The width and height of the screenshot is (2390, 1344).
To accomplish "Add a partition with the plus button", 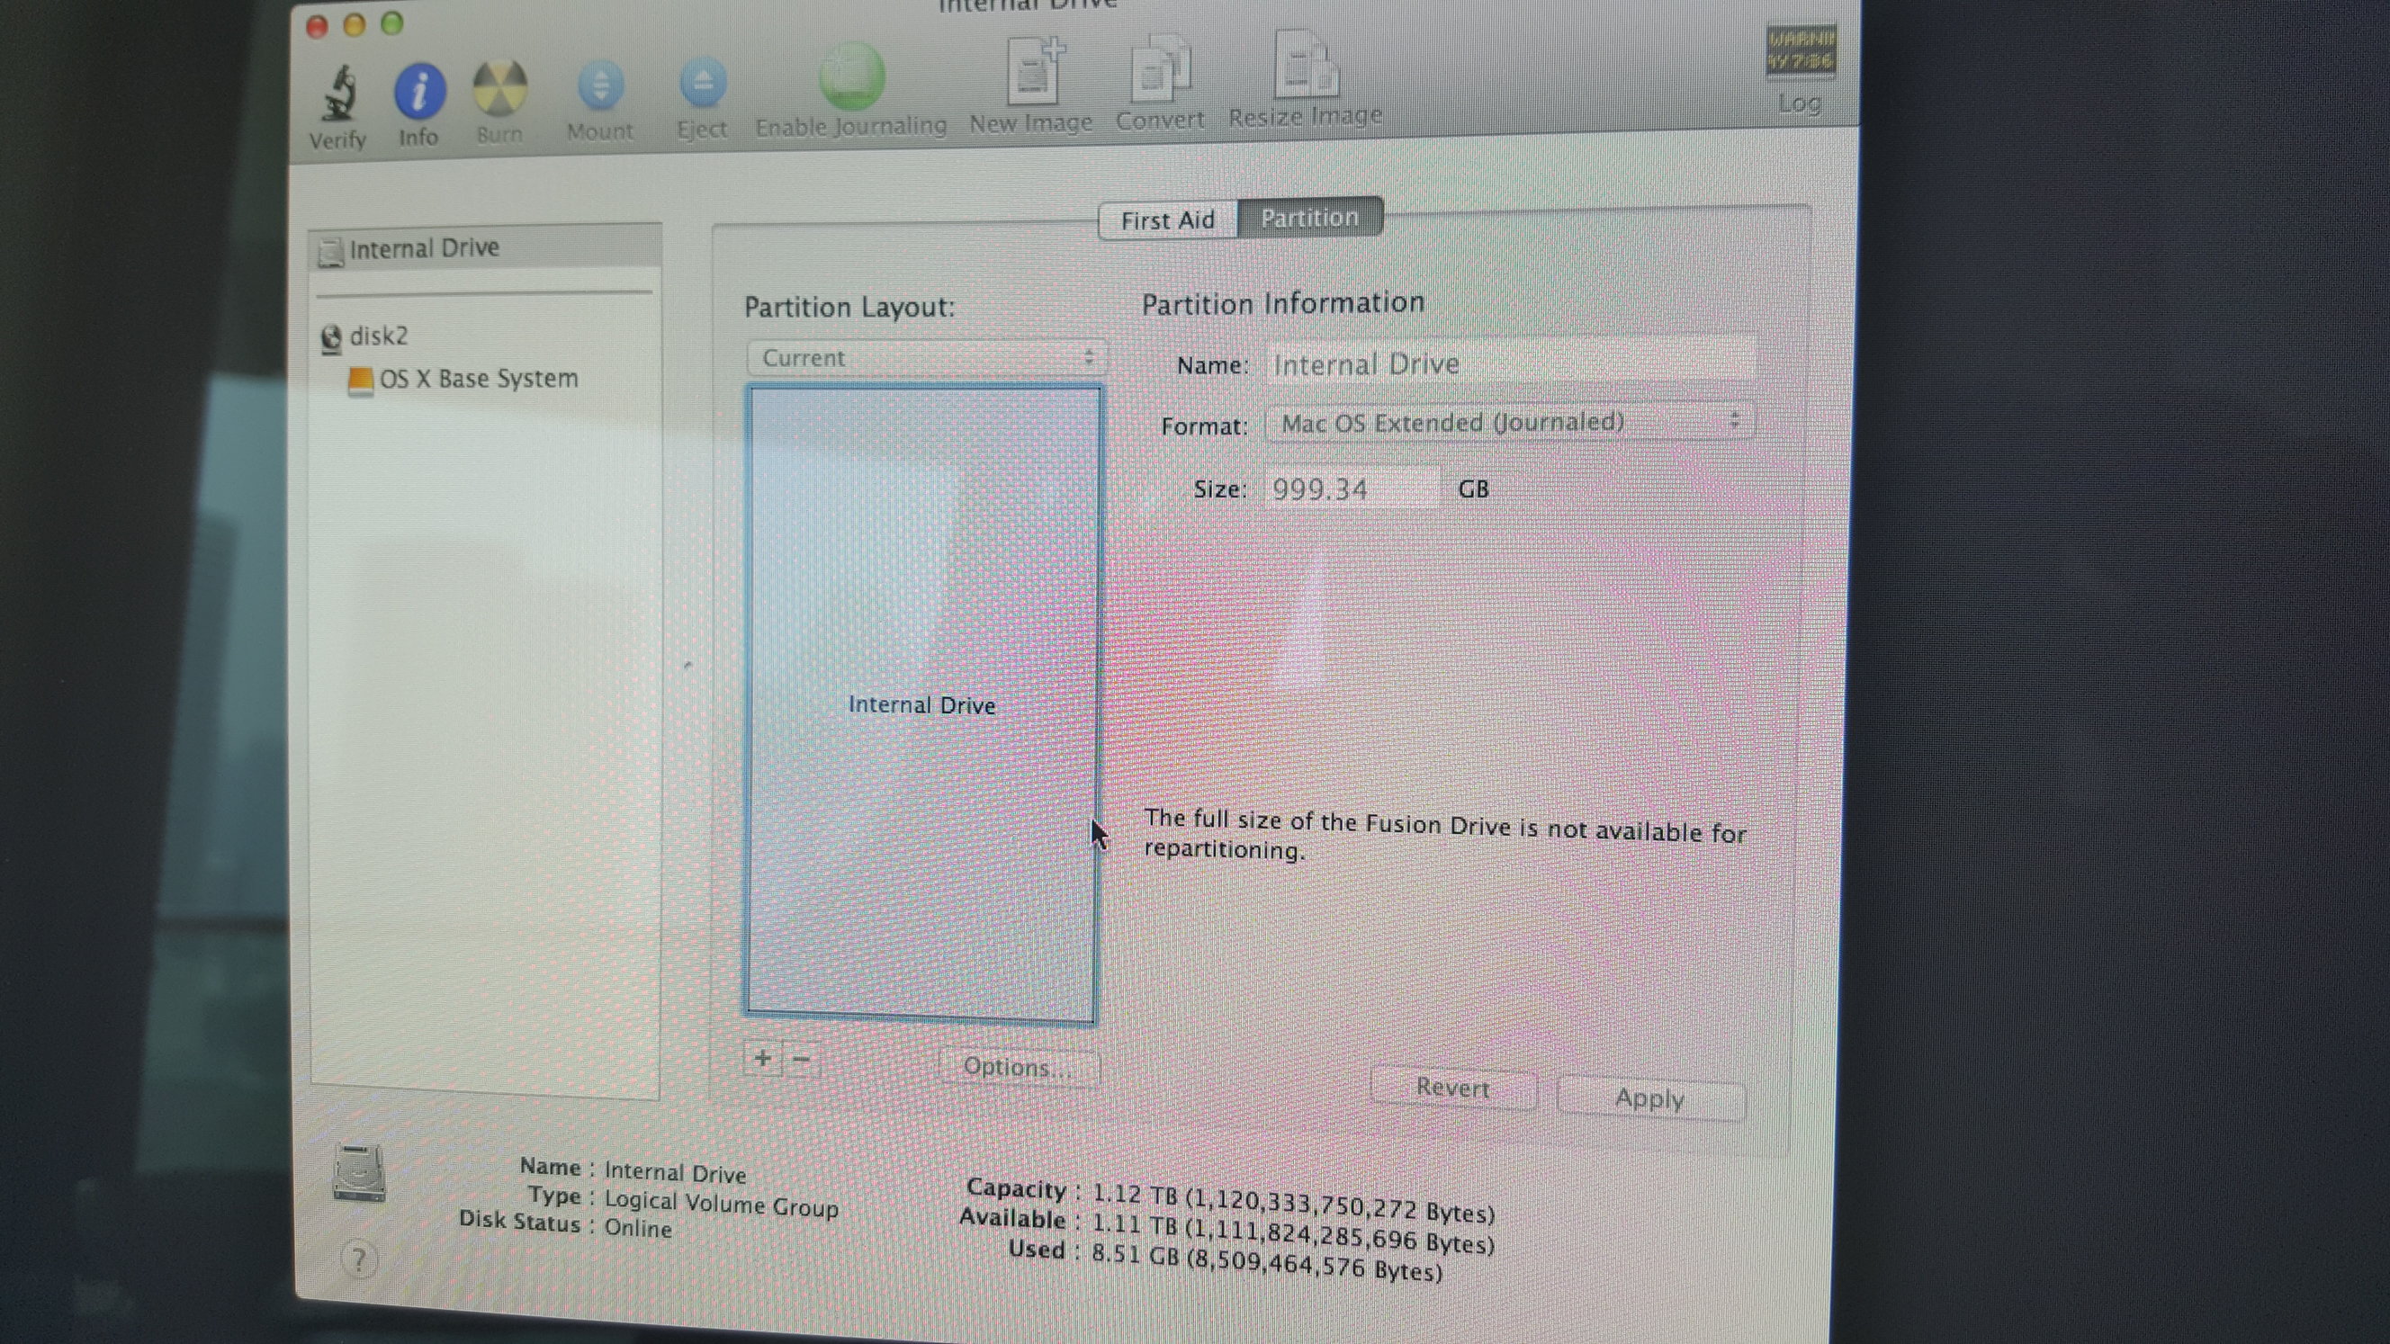I will (x=763, y=1057).
